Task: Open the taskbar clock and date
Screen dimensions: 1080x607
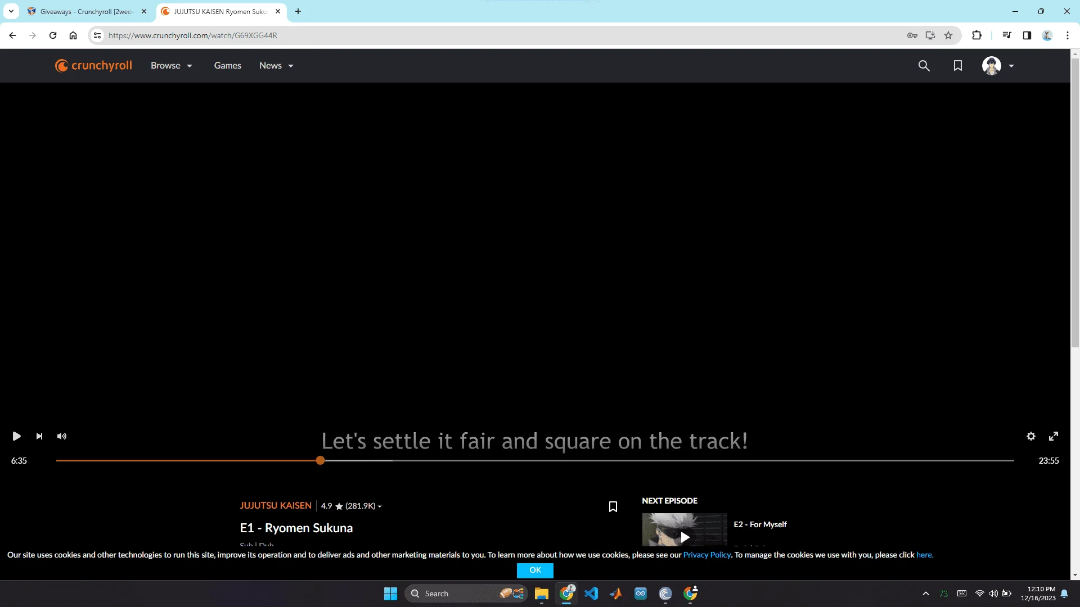Action: [1038, 594]
